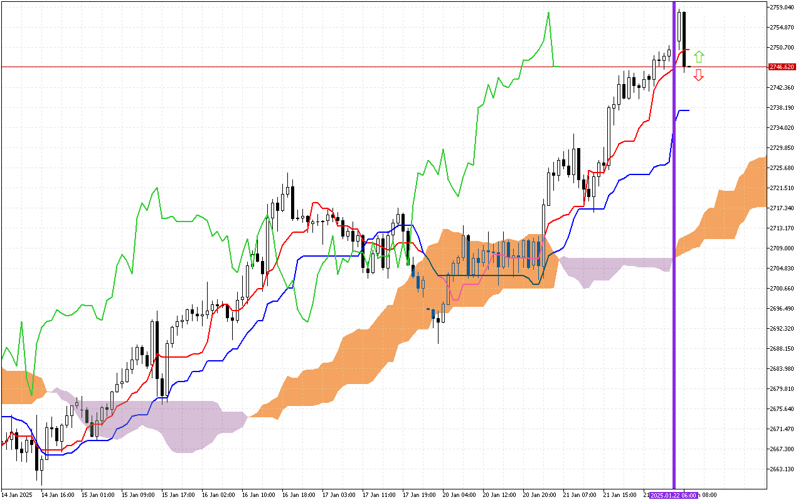
Task: Click price level 2717.340 on the axis
Action: tap(783, 208)
